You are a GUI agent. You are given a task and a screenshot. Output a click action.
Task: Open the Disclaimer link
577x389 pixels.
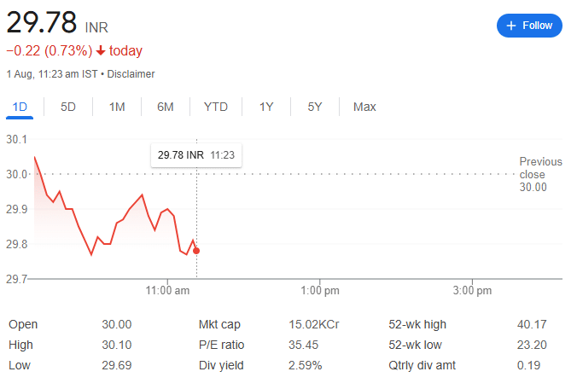tap(131, 74)
